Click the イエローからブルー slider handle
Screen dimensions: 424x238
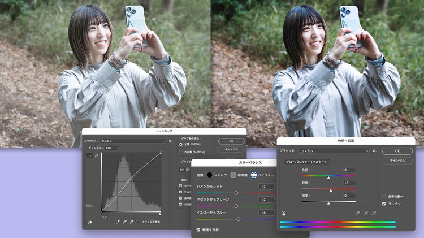coord(238,219)
